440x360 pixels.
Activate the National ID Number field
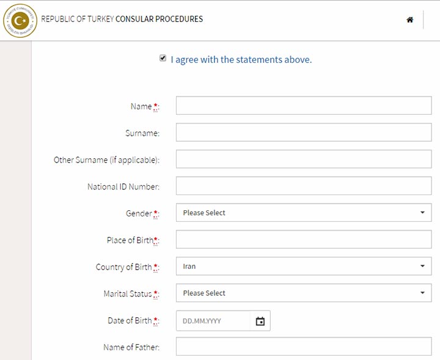click(x=304, y=186)
